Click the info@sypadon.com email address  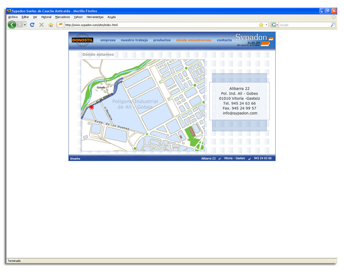[x=240, y=113]
